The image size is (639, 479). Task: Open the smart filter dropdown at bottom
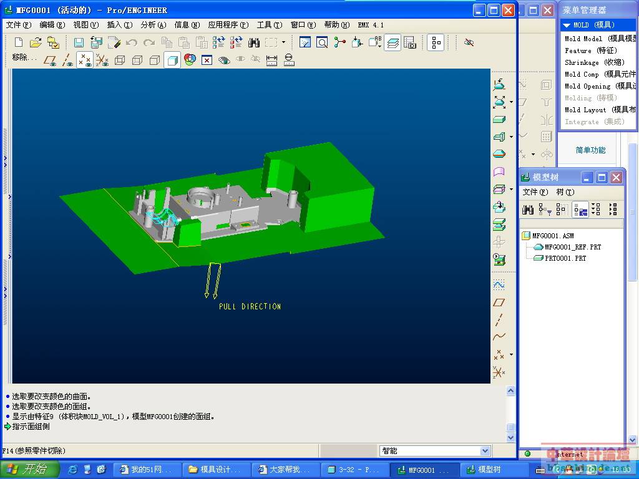tap(485, 450)
